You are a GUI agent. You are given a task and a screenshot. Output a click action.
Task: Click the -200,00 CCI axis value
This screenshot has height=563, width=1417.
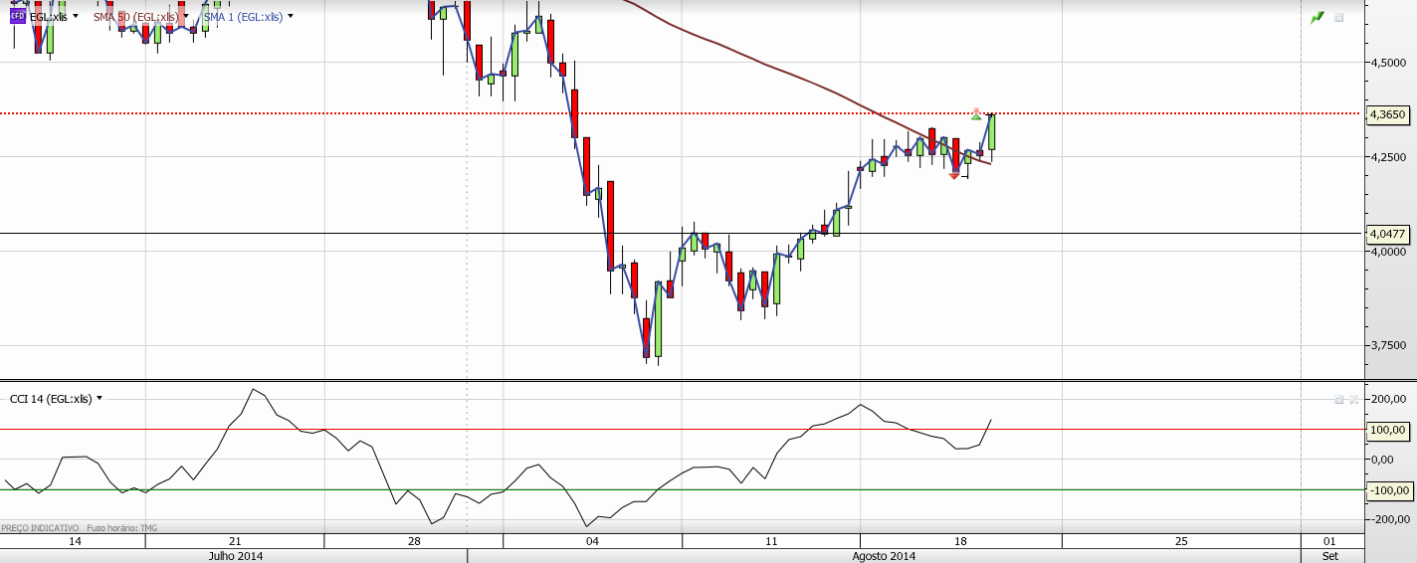1389,519
